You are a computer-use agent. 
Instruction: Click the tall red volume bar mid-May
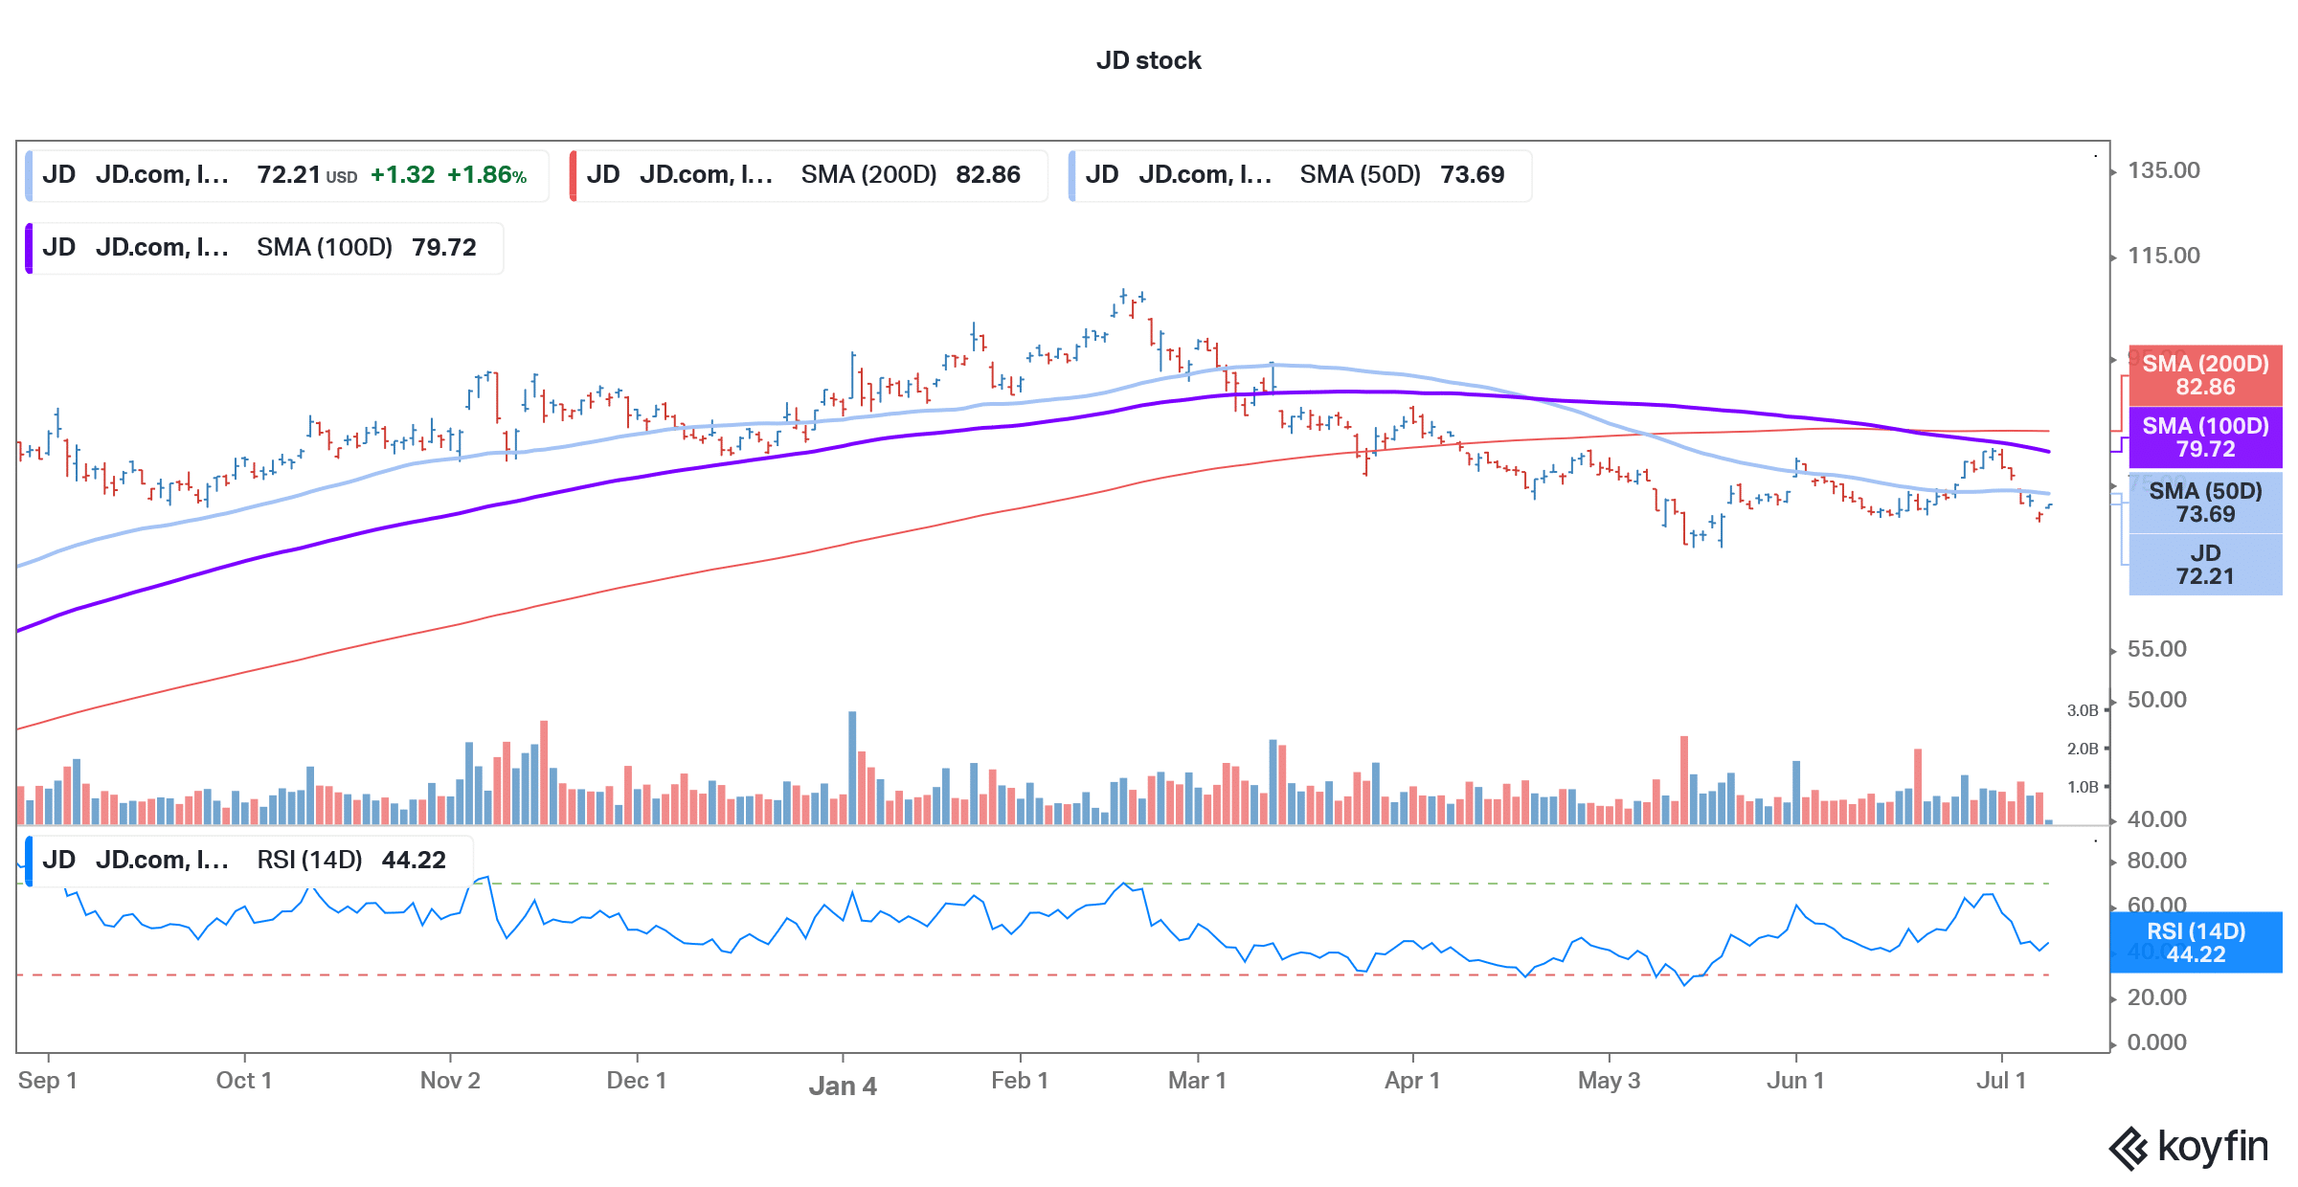coord(1684,780)
